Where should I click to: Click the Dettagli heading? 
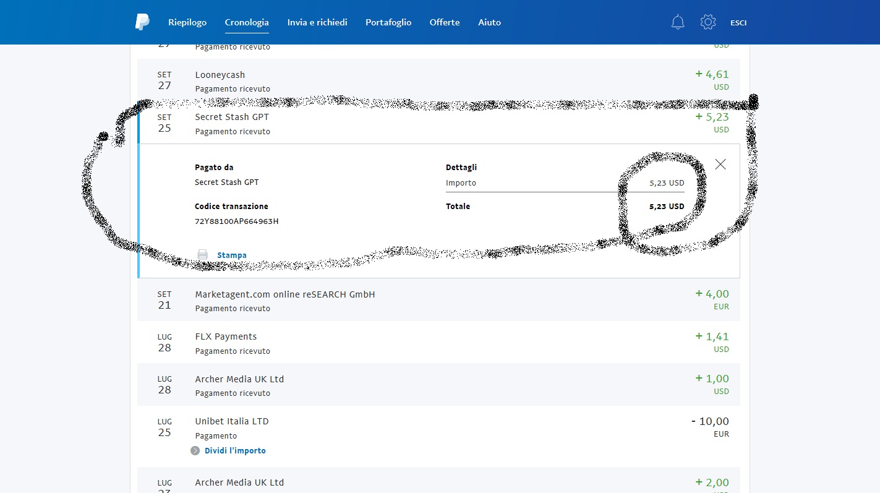click(x=461, y=167)
